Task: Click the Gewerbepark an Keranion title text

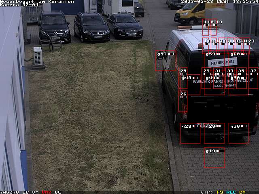Action: (x=37, y=2)
